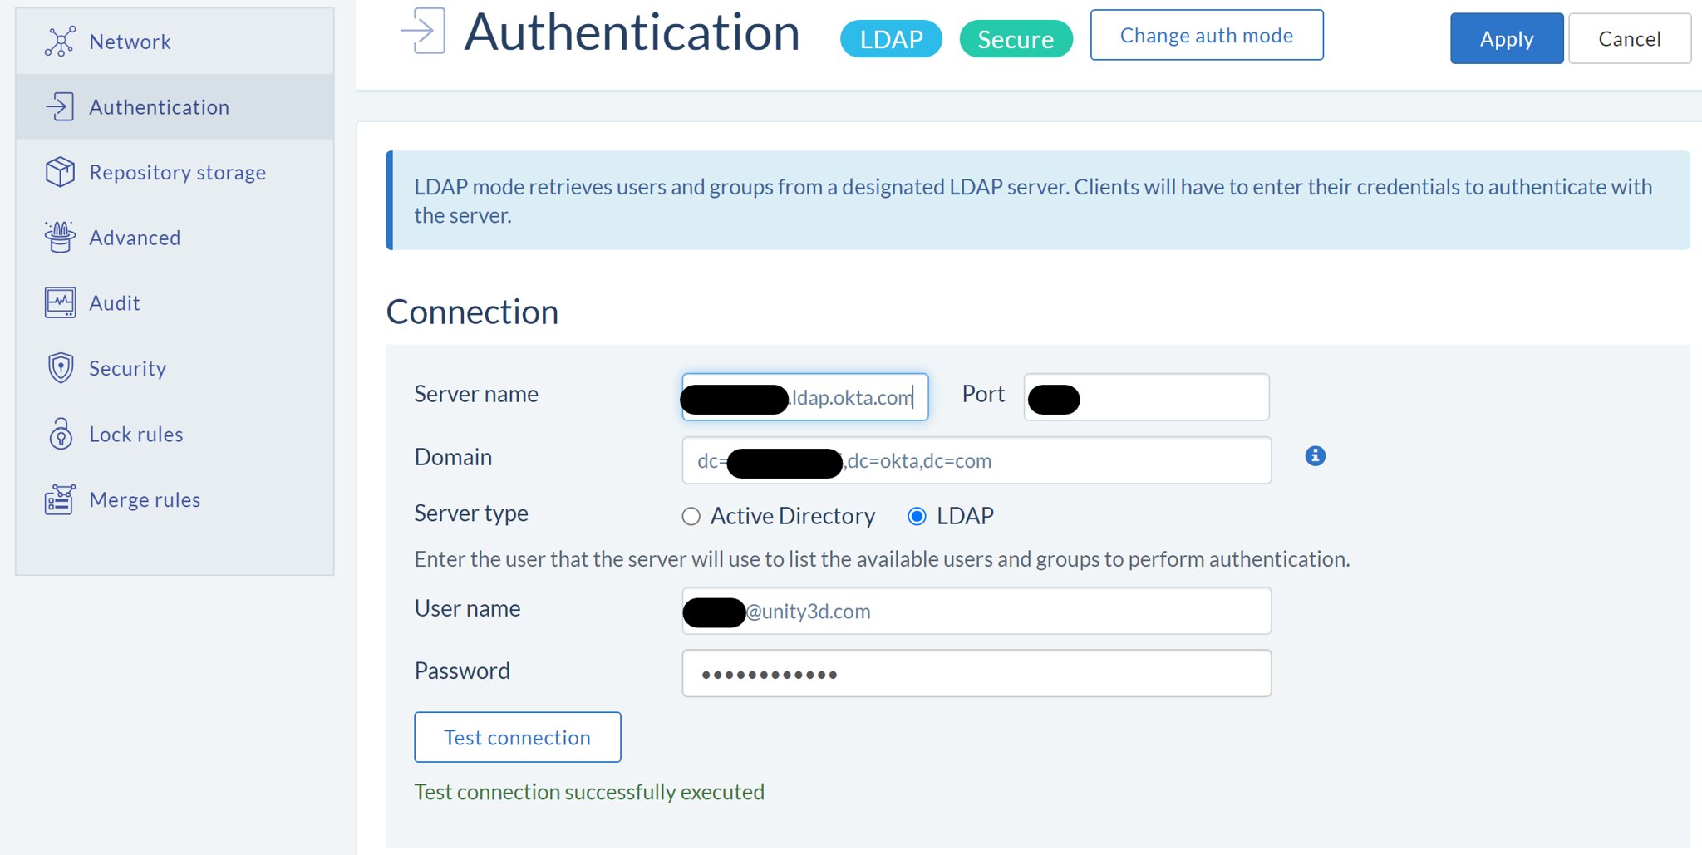Cancel the authentication changes
The image size is (1702, 855).
1629,39
